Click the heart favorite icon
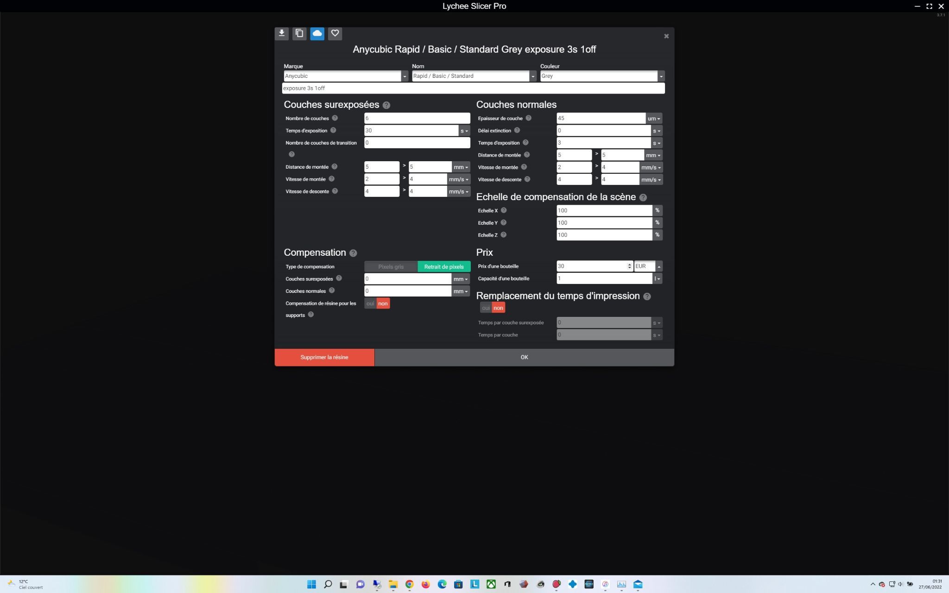This screenshot has width=949, height=593. (335, 33)
